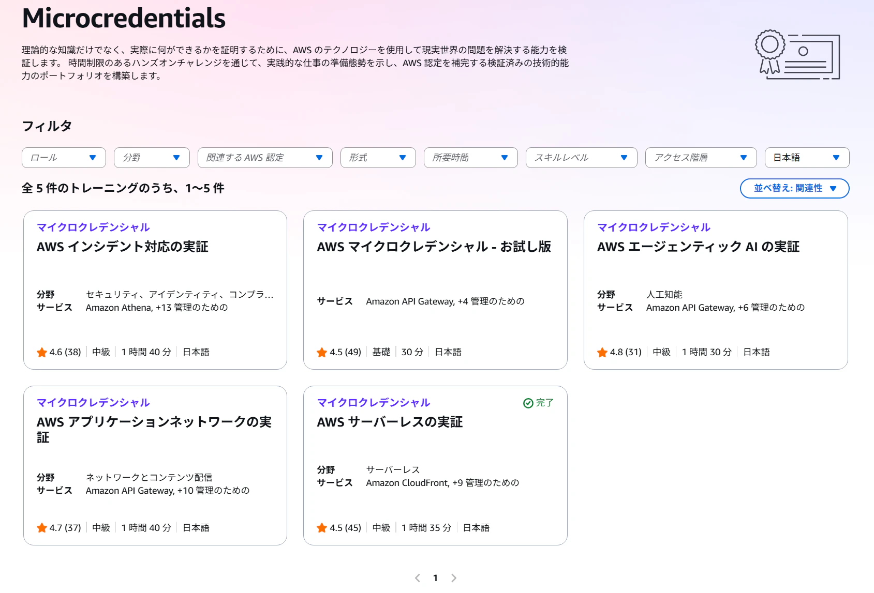Click the certificate ribbon illustration icon

coord(797,55)
